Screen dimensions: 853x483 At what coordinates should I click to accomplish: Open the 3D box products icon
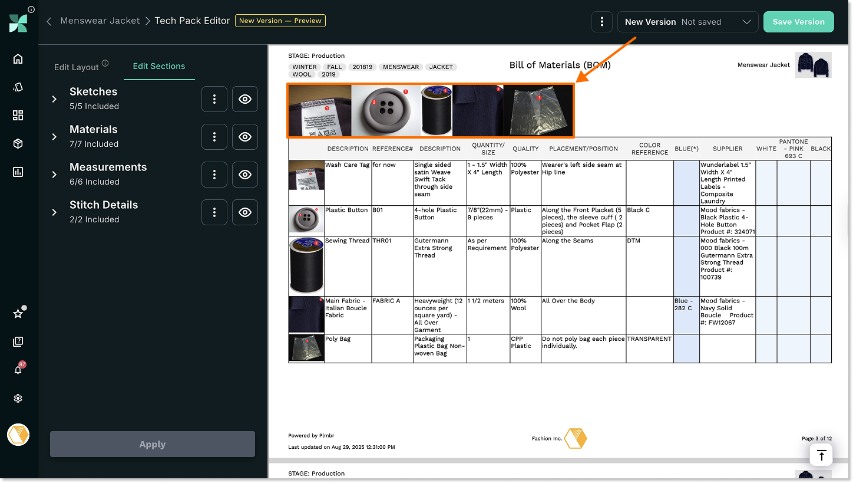(18, 144)
